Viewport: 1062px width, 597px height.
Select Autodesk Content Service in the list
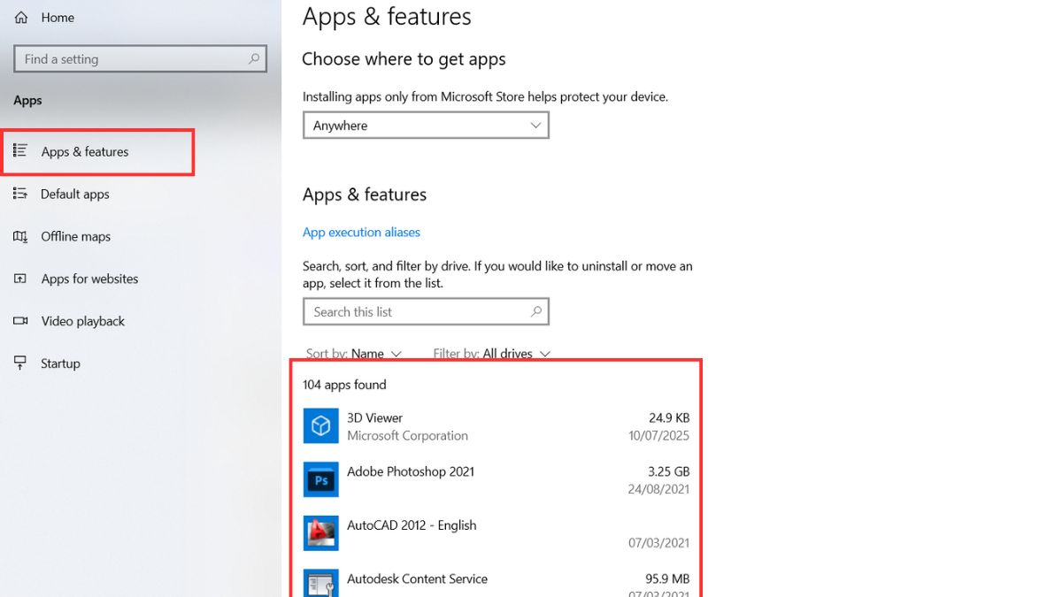click(417, 579)
